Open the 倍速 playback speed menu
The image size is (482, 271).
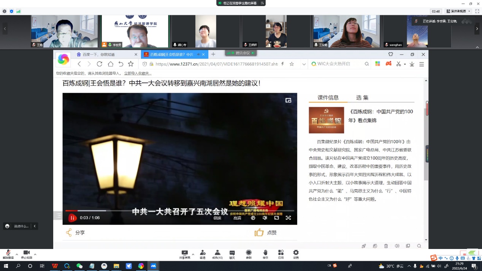pyautogui.click(x=217, y=218)
